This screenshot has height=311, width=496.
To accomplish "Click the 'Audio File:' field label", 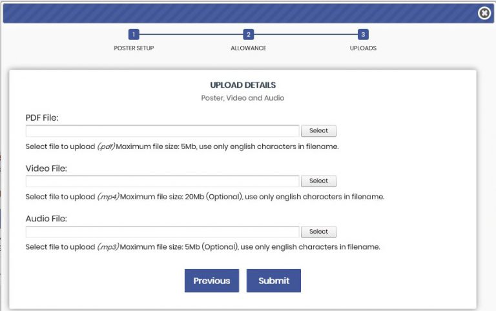I will coord(46,219).
